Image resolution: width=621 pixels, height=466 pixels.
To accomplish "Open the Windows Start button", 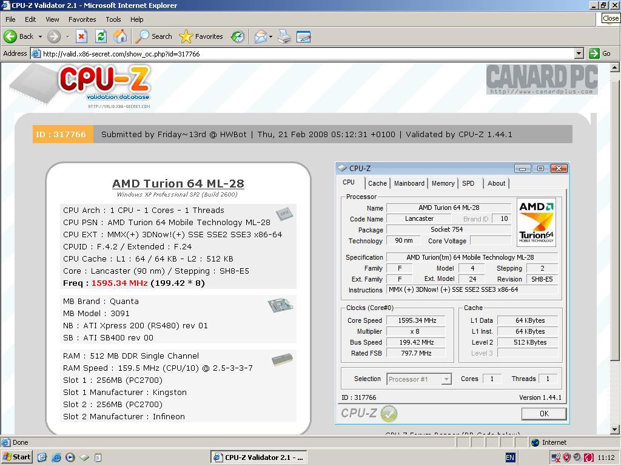I will pyautogui.click(x=16, y=458).
